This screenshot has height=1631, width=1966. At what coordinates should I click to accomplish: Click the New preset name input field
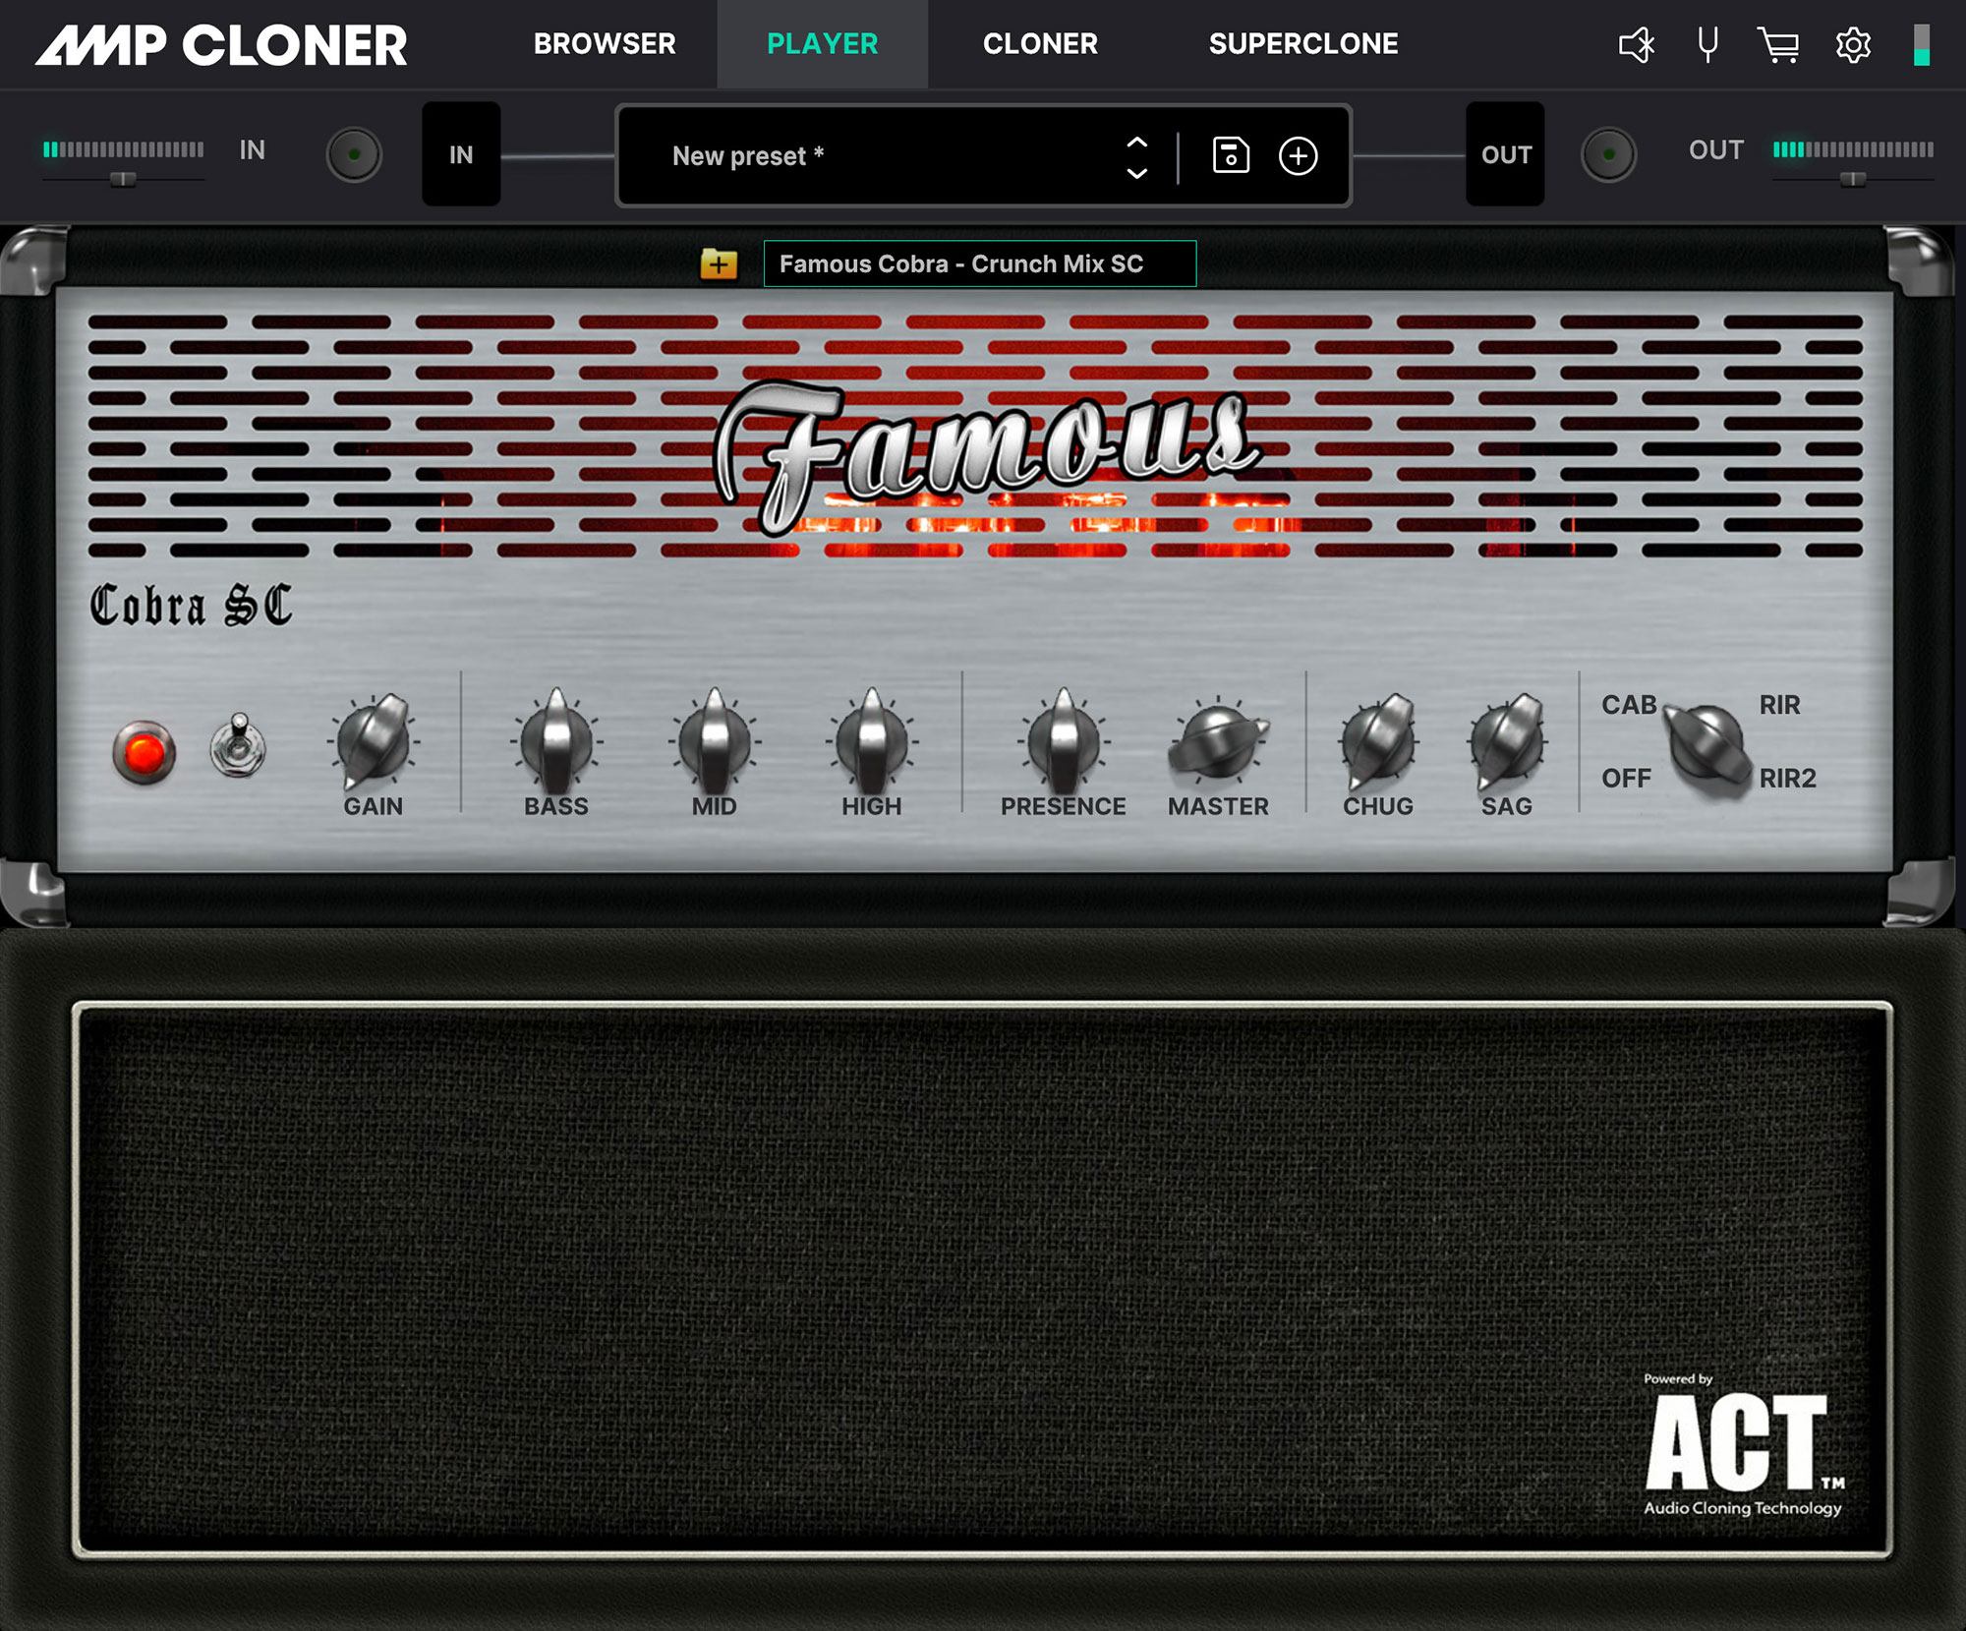tap(882, 155)
